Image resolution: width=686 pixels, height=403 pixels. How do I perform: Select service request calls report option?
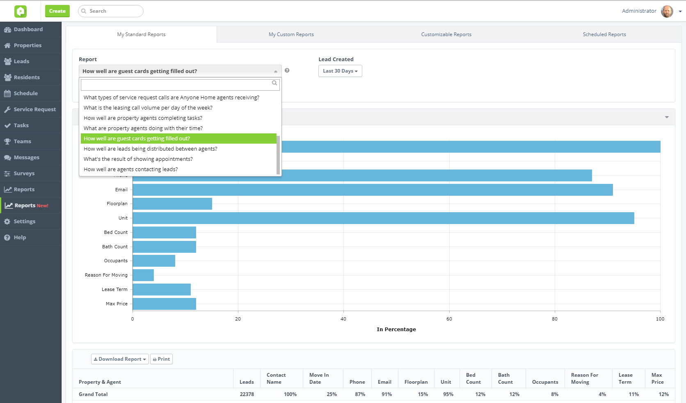178,98
